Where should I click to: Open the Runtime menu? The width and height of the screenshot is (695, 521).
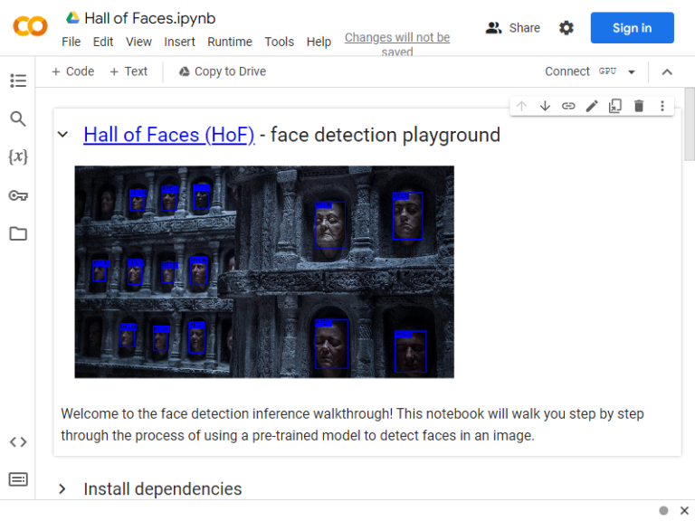(x=230, y=42)
